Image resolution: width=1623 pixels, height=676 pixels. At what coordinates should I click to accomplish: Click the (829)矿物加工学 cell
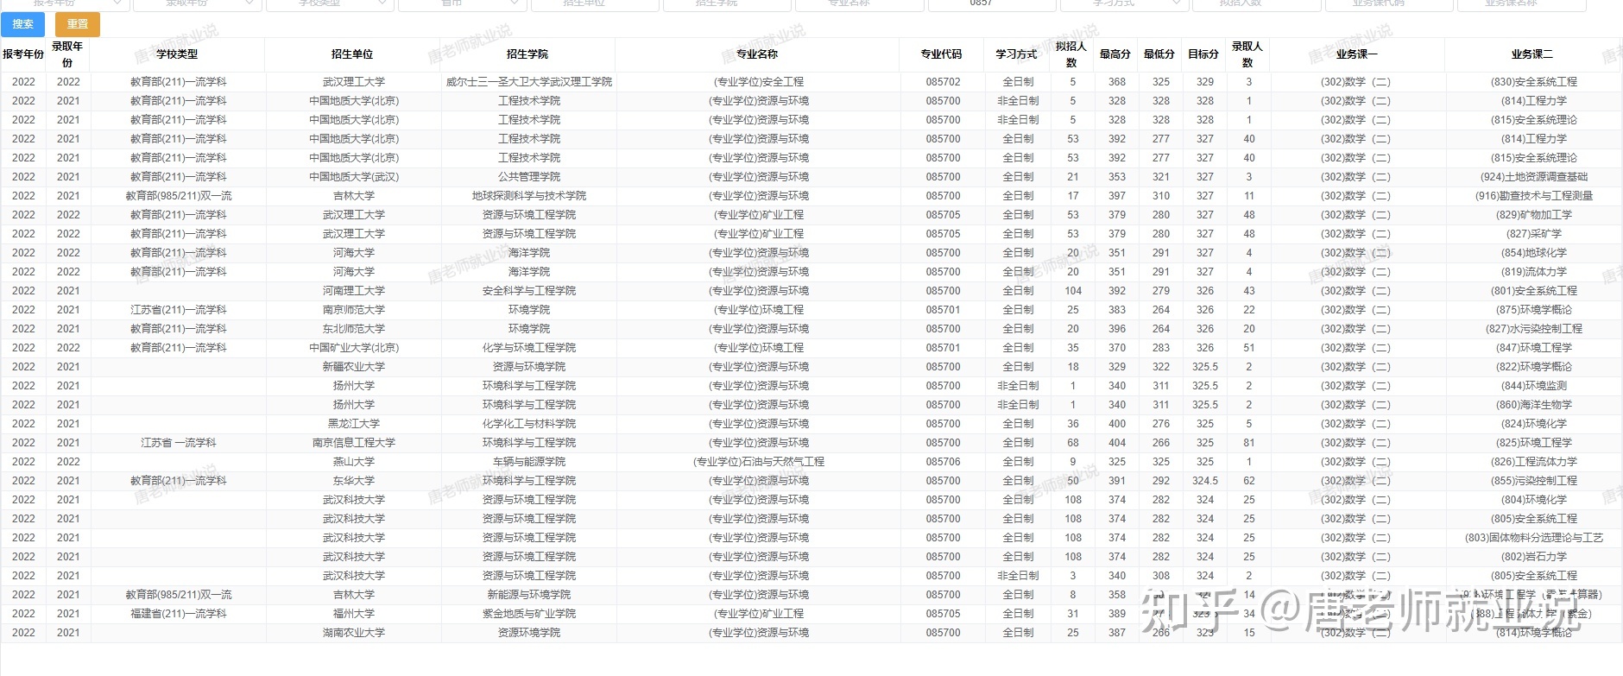(x=1534, y=215)
